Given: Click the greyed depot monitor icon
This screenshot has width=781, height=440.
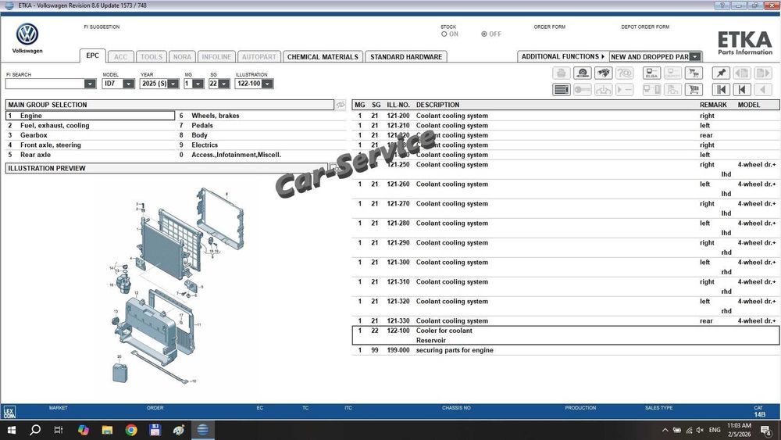Looking at the screenshot, I should point(672,73).
